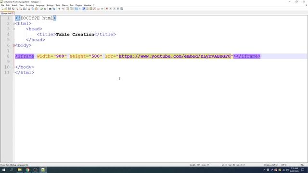Click the UTF-8 encoding status entry
This screenshot has width=308, height=173.
click(284, 165)
